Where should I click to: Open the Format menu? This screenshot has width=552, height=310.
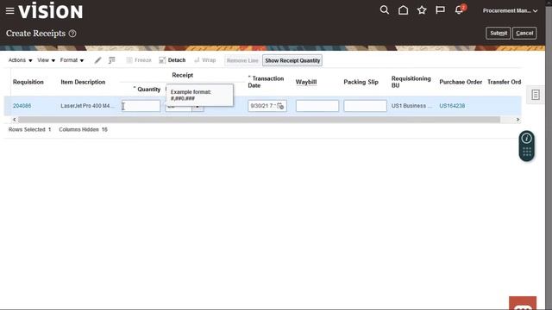[x=72, y=60]
